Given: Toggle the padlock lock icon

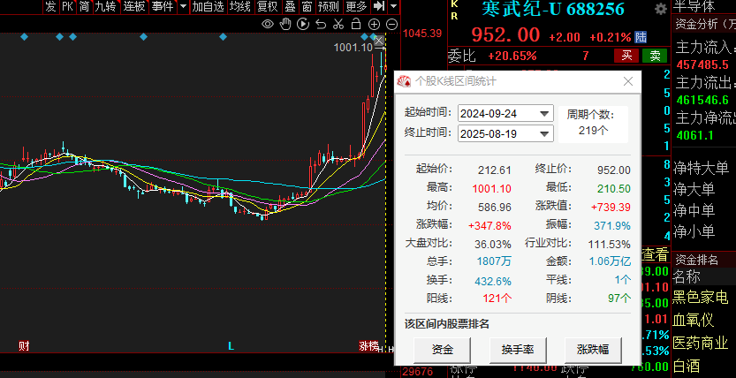Looking at the screenshot, I should (x=356, y=24).
